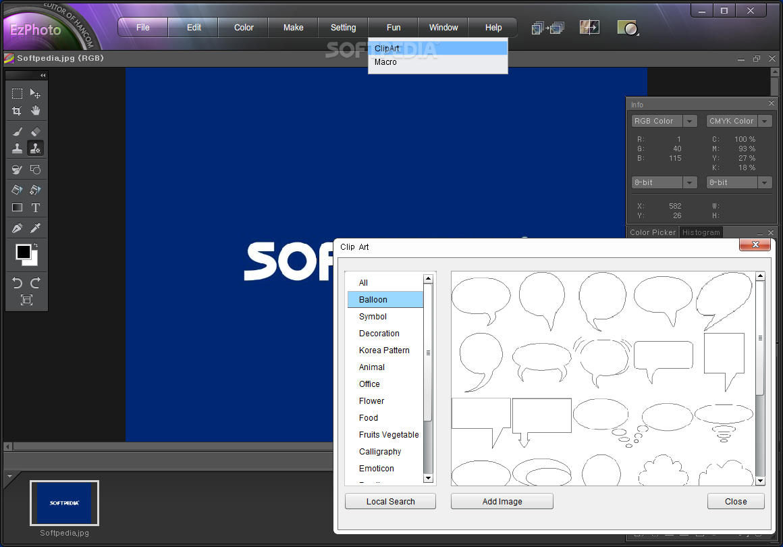Screen dimensions: 783x547
Task: Select the highlighted pattern stamp tool
Action: [36, 149]
